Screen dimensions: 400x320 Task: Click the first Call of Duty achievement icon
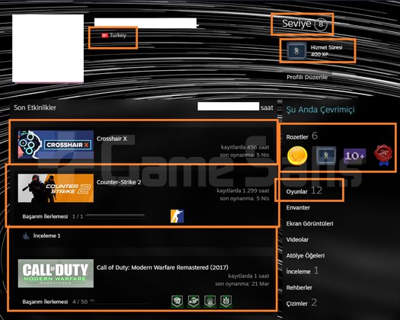pos(177,302)
